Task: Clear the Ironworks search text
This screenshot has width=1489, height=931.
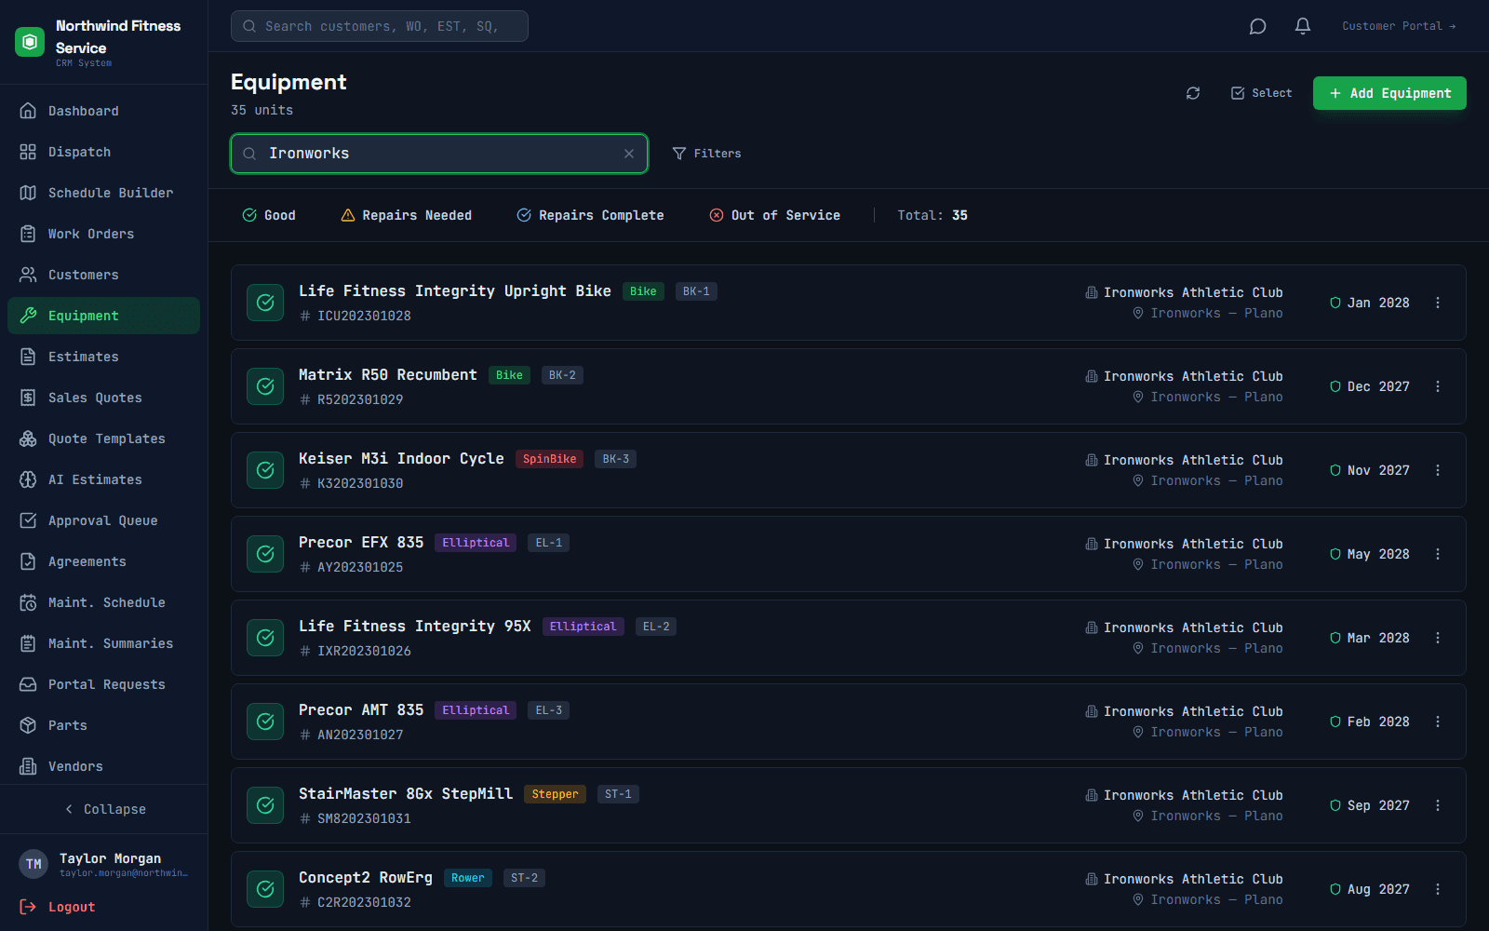Action: click(629, 154)
